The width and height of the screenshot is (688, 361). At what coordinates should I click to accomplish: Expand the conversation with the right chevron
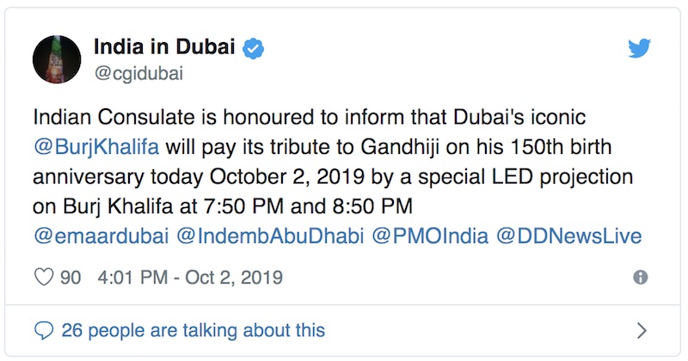pyautogui.click(x=641, y=330)
